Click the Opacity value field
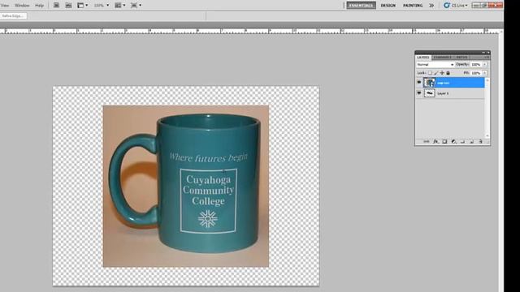The width and height of the screenshot is (520, 292). tap(476, 65)
